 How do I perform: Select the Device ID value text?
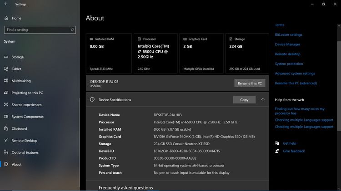pyautogui.click(x=186, y=151)
